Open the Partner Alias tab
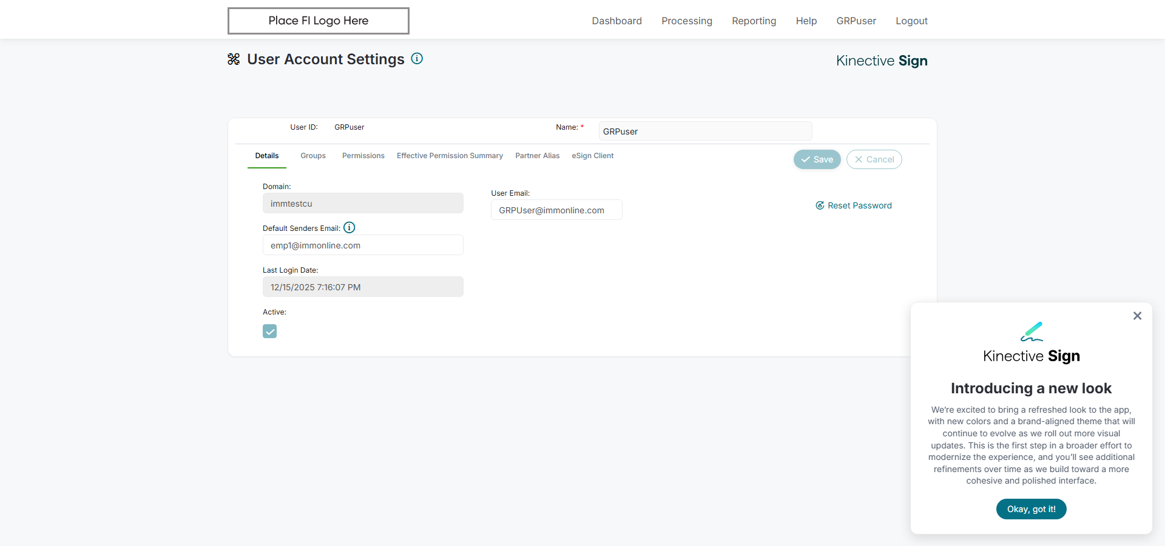Image resolution: width=1165 pixels, height=546 pixels. click(x=538, y=156)
